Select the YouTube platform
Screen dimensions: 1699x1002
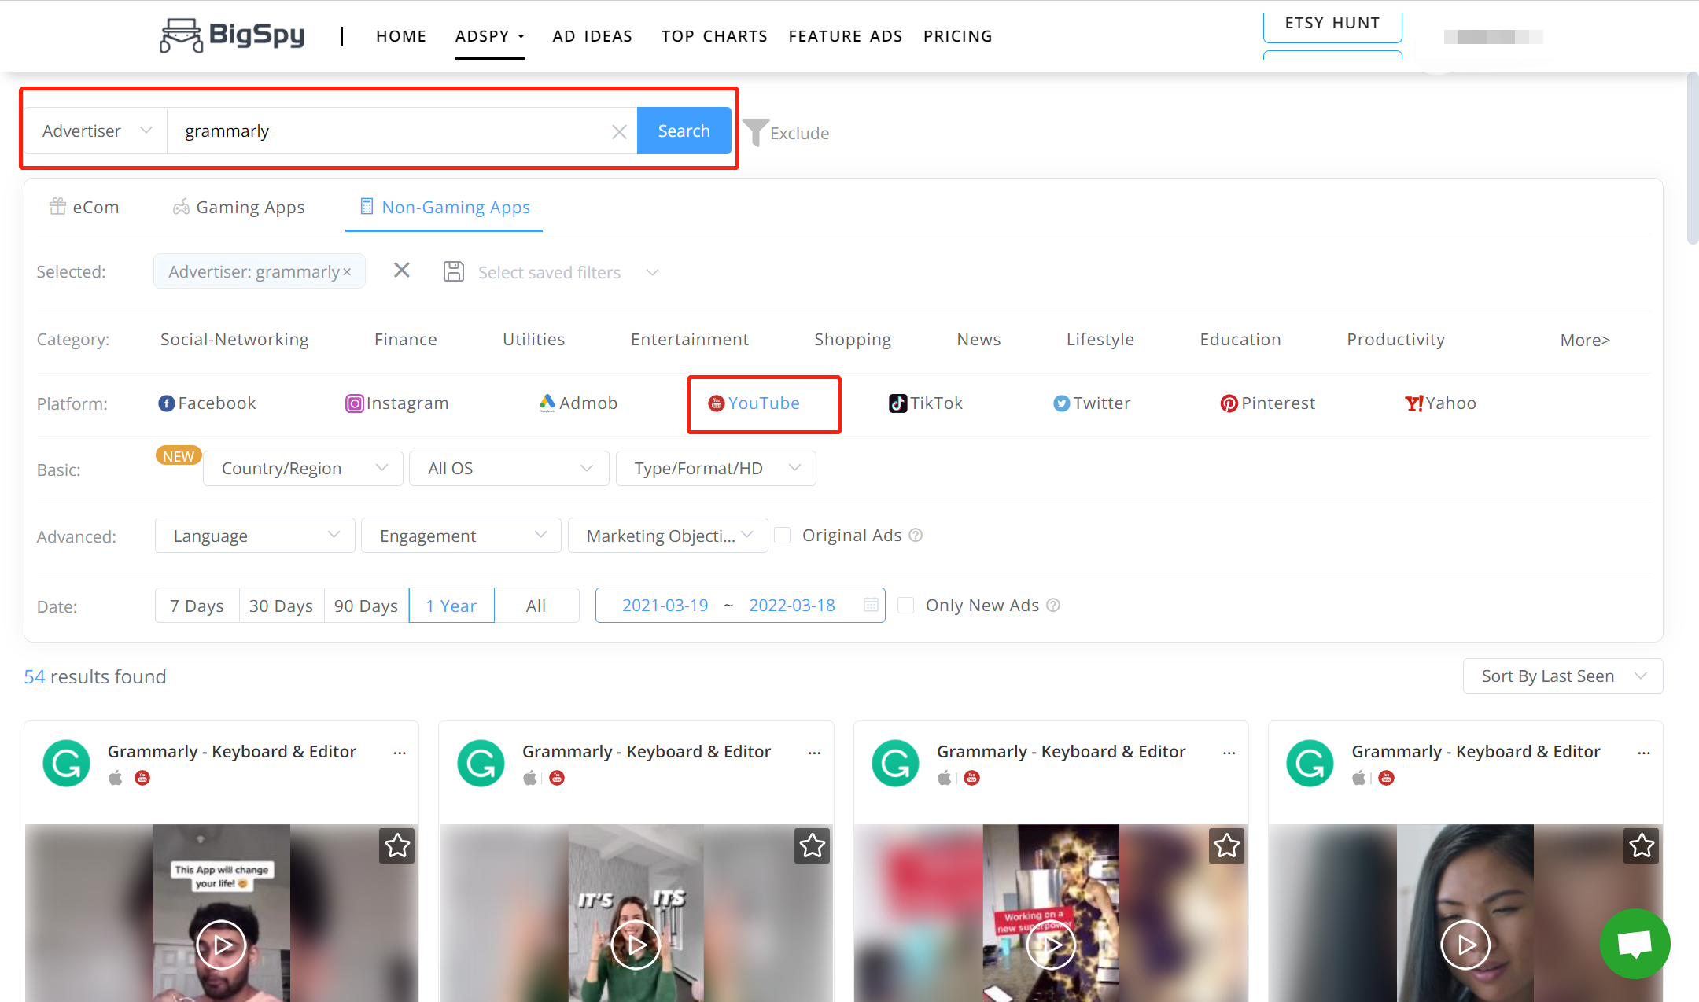tap(754, 403)
